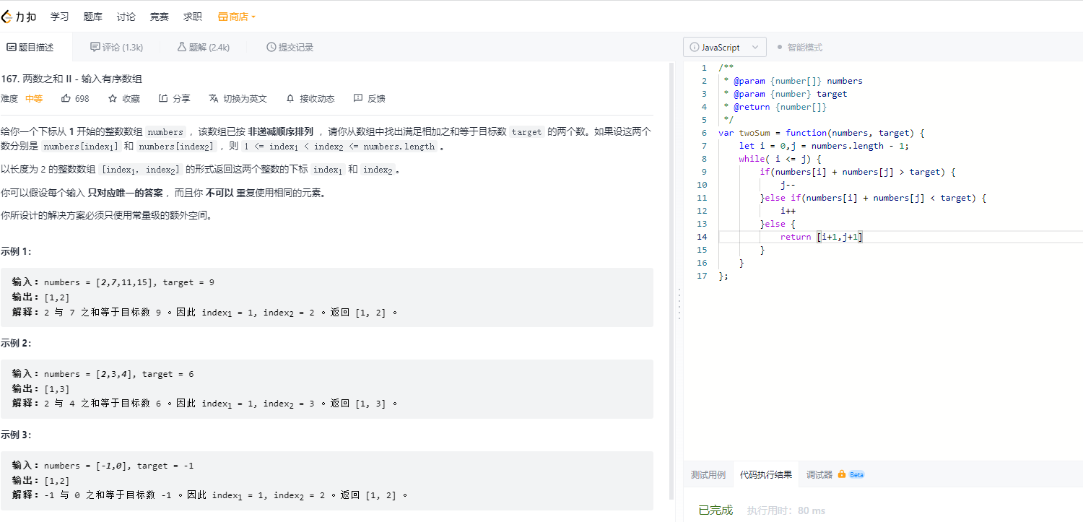This screenshot has height=522, width=1083.
Task: Switch to the 评论 (1.3k) comments tab
Action: [x=116, y=48]
